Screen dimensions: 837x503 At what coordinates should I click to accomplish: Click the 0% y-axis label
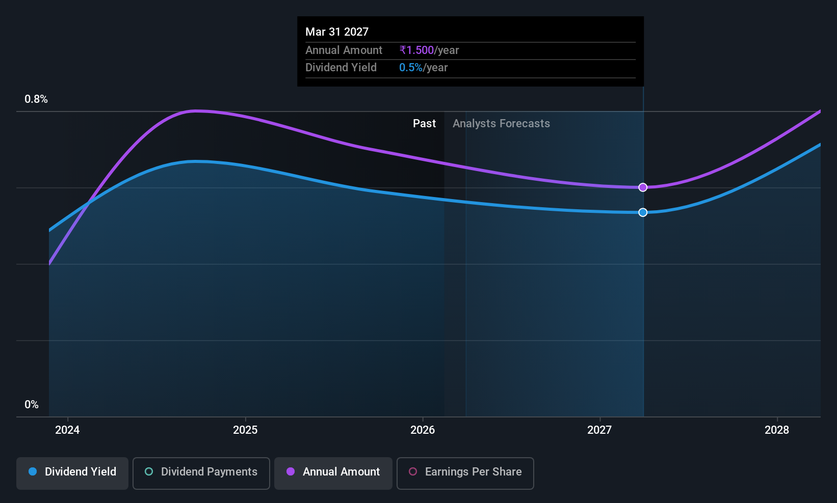pyautogui.click(x=32, y=405)
